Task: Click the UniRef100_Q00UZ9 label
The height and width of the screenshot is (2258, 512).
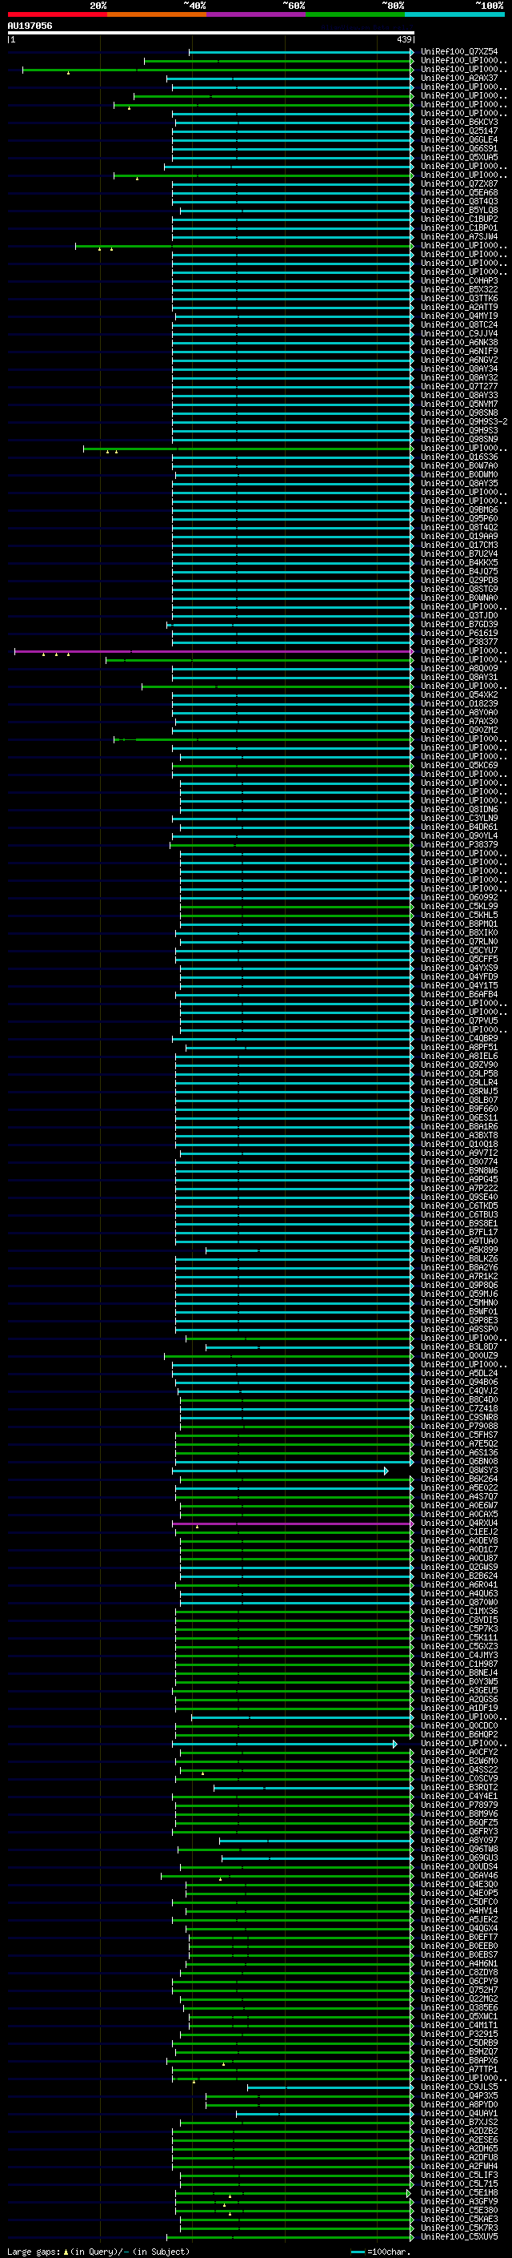Action: [x=458, y=1356]
